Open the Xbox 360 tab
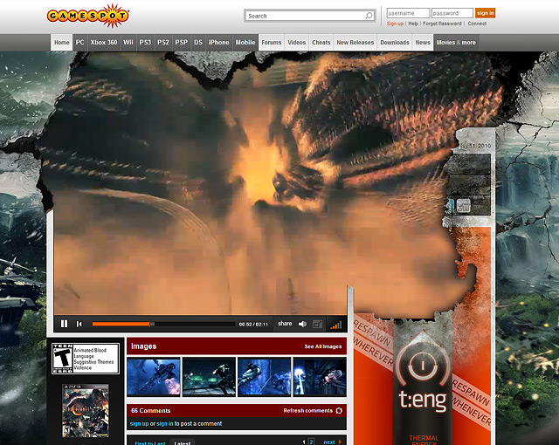 pos(104,43)
